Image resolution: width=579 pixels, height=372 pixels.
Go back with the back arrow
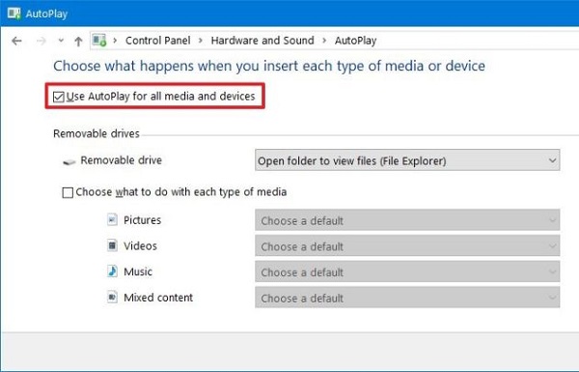[16, 41]
